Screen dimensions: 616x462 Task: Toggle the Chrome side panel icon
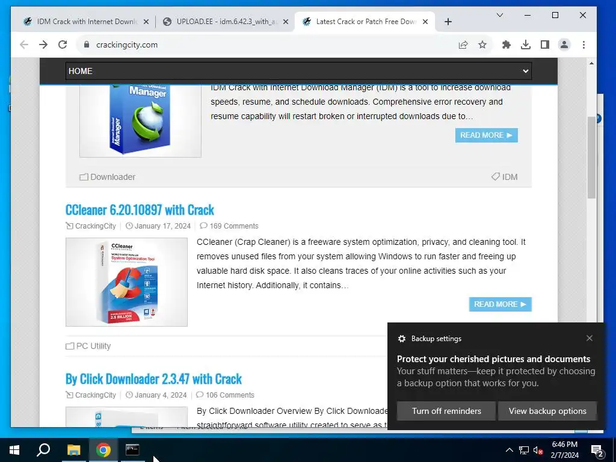545,45
